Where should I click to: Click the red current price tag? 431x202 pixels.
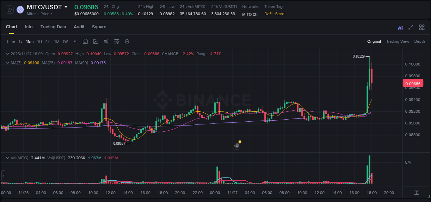[x=412, y=83]
